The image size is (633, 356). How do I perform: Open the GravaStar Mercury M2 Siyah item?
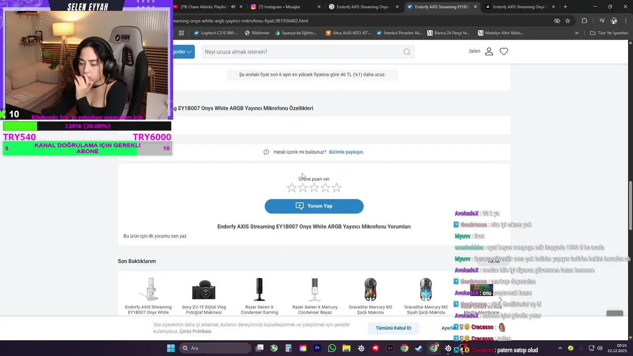coord(426,296)
